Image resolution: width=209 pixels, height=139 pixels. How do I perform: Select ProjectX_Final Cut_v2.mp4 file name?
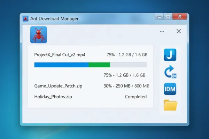[x=60, y=55]
